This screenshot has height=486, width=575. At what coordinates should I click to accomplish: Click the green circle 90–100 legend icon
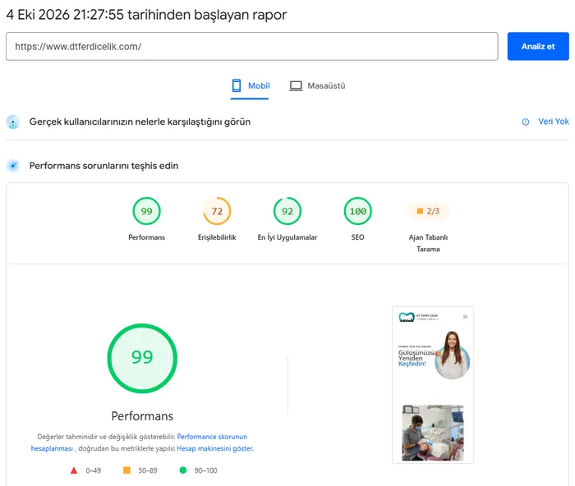182,470
